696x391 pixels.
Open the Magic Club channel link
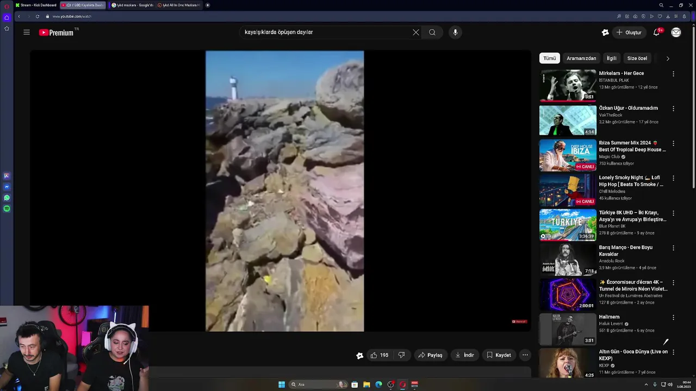coord(610,156)
